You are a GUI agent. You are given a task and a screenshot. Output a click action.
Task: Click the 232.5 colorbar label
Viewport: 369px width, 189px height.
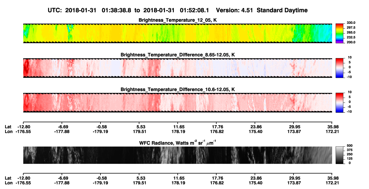351,37
